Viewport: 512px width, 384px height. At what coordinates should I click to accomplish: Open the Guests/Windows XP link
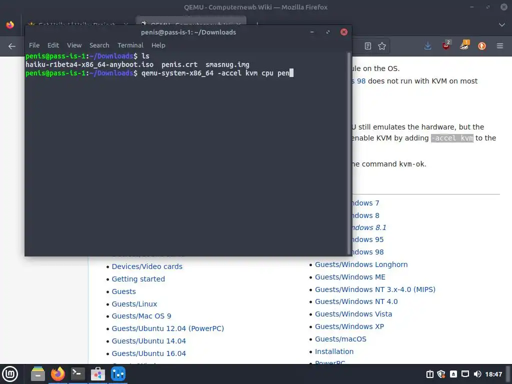[x=349, y=326]
